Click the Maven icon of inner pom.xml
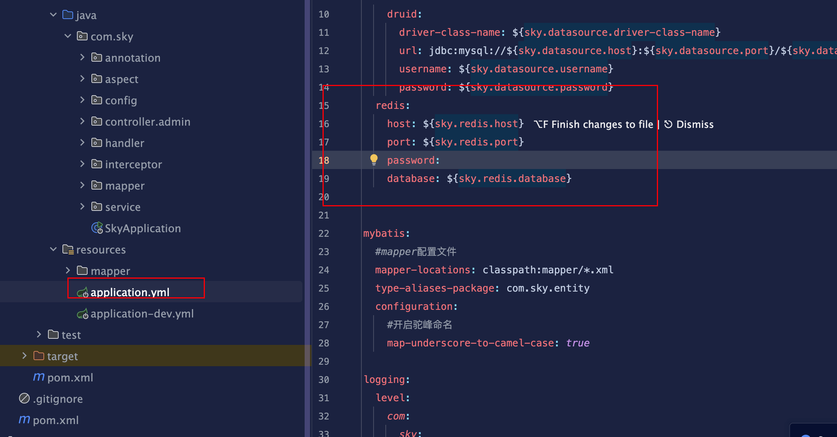The image size is (837, 437). coord(38,377)
